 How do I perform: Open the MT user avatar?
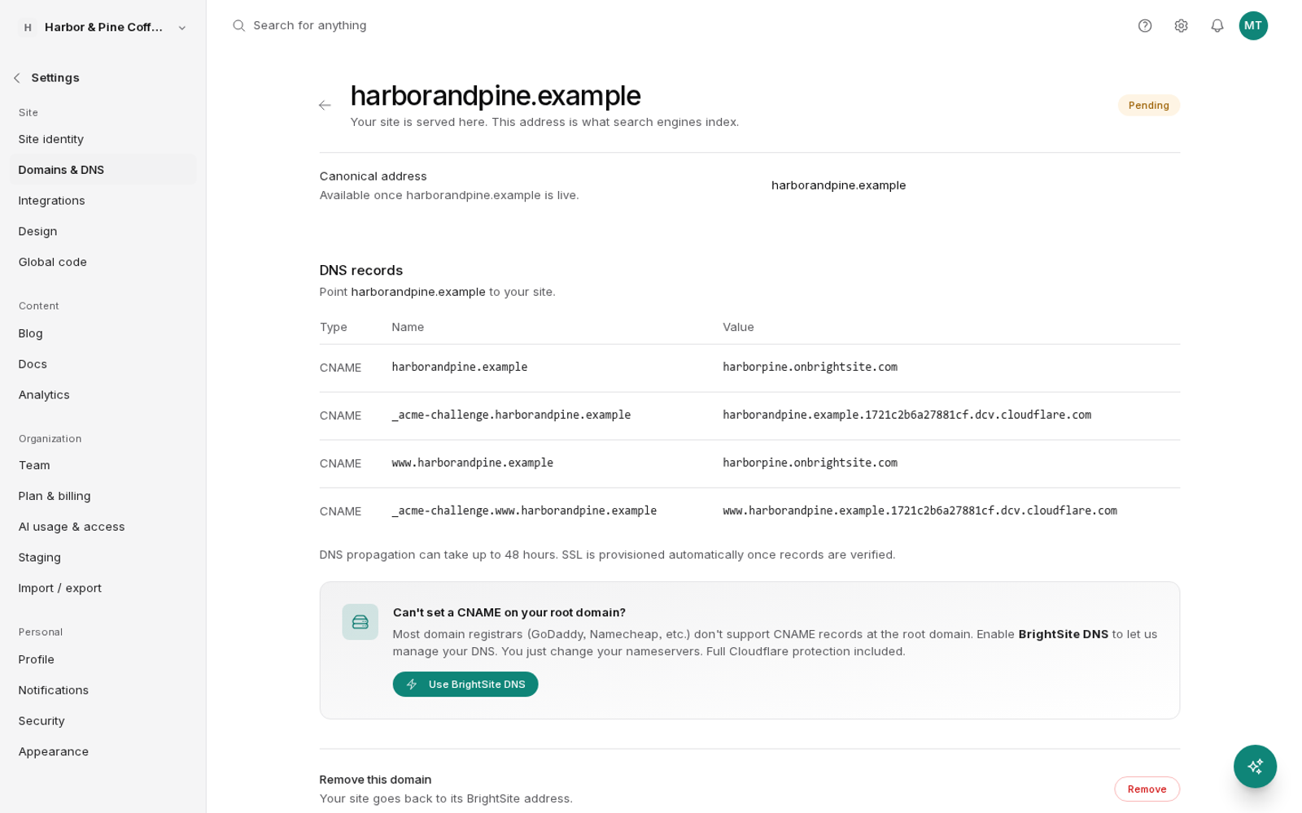pyautogui.click(x=1253, y=26)
